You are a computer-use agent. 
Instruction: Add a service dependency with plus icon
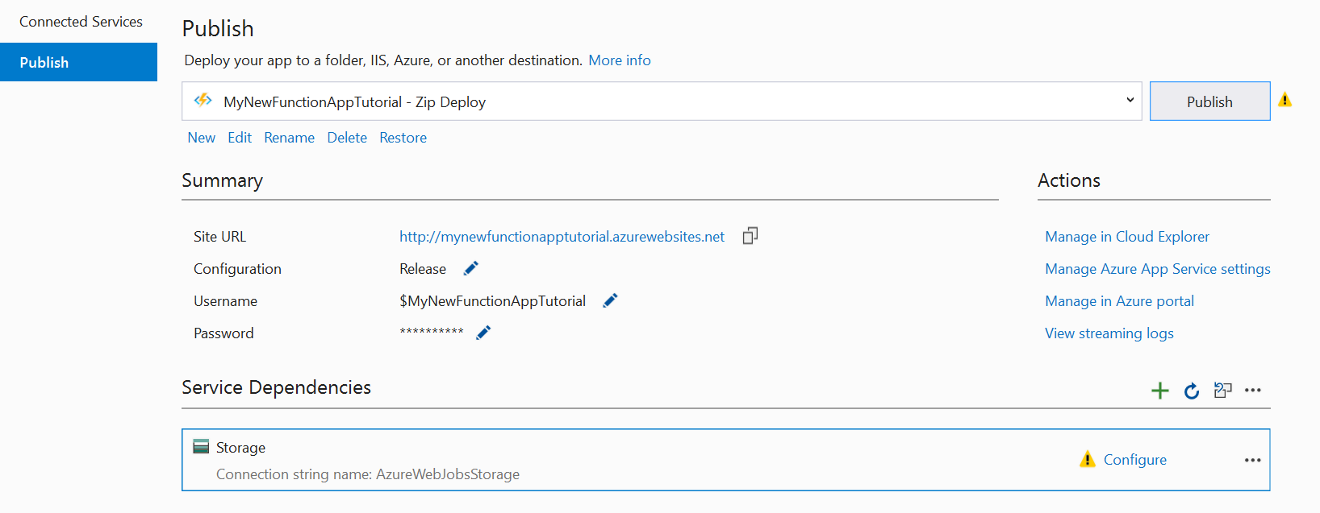click(x=1159, y=391)
